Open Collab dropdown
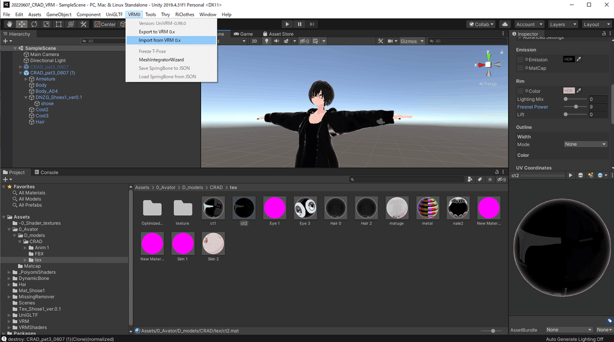 coord(481,24)
